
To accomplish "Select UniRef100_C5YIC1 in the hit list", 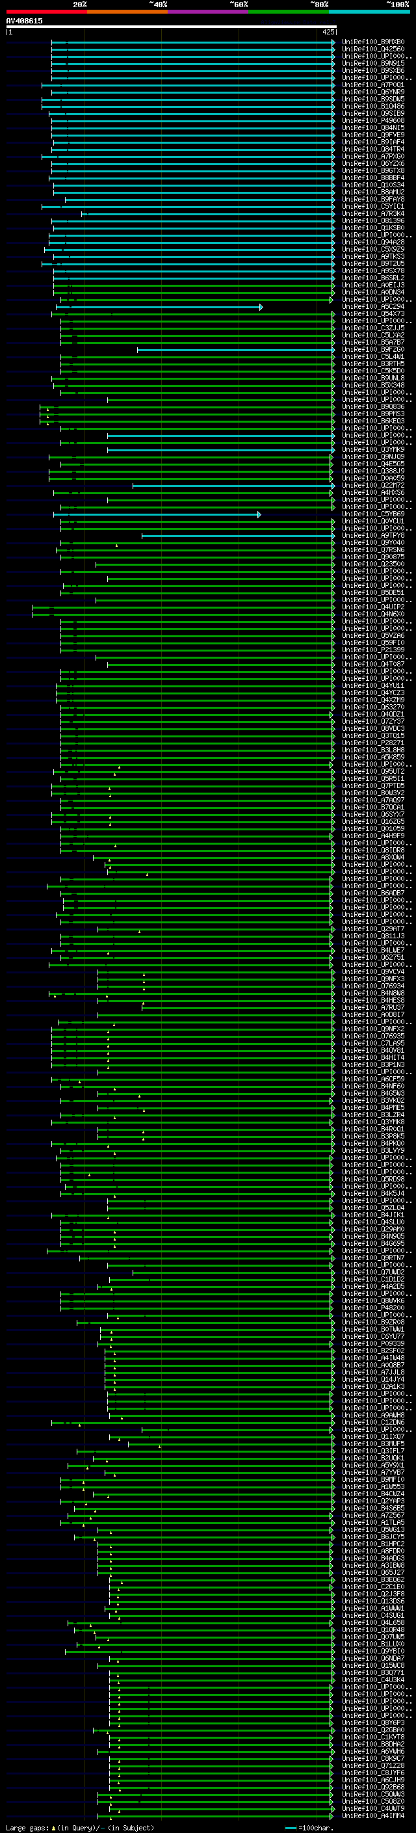I will (x=373, y=206).
